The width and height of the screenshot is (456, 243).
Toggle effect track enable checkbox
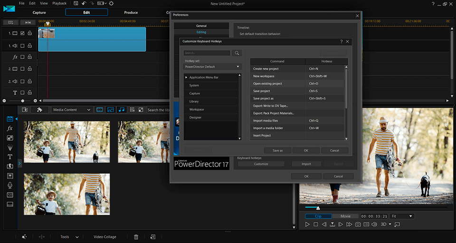tap(22, 57)
